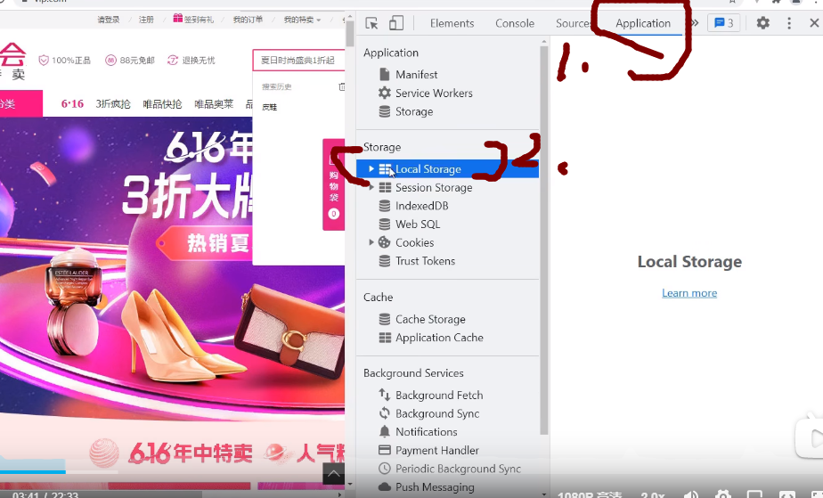Click the 请登录 login link
This screenshot has height=498, width=823.
109,20
